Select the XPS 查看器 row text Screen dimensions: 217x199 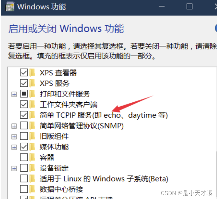58,73
